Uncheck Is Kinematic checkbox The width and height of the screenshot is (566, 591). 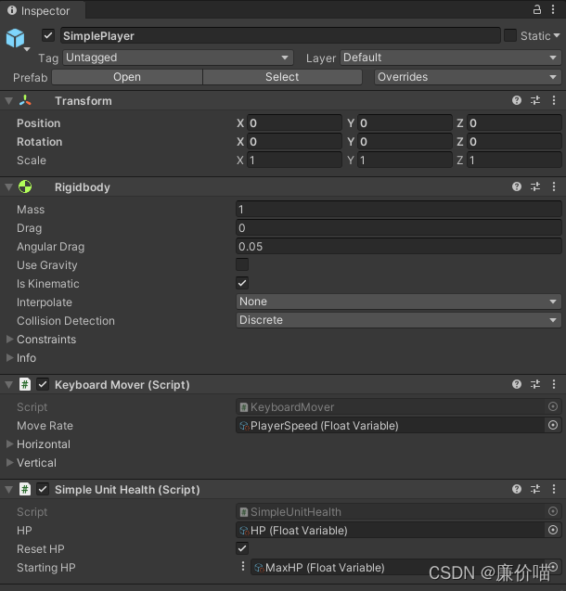point(242,283)
